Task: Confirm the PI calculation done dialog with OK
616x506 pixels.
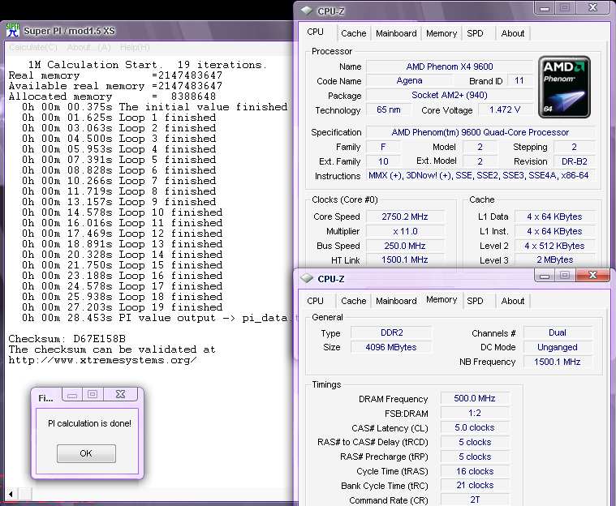Action: 86,453
